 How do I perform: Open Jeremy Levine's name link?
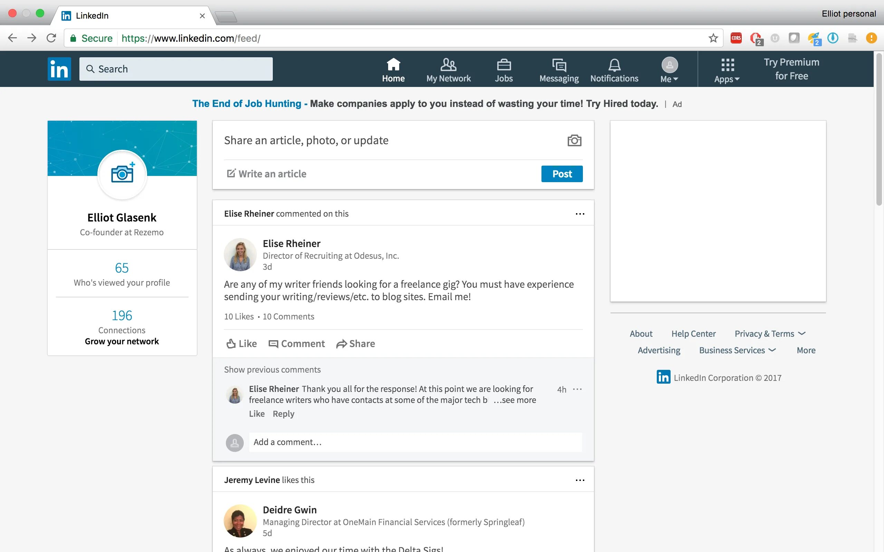click(252, 480)
